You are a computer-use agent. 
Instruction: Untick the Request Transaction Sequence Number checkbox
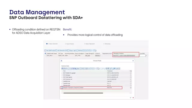click(x=62, y=88)
